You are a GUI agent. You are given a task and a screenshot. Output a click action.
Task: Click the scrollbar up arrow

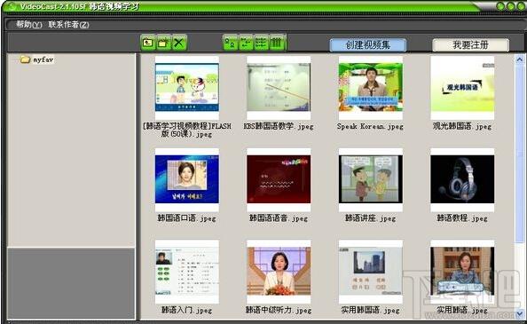coord(520,59)
